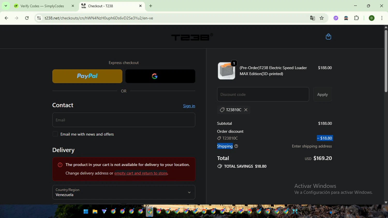Screen dimensions: 388x218
Task: Click the TOTAL SAVINGS $18.80 text
Action: [245, 166]
